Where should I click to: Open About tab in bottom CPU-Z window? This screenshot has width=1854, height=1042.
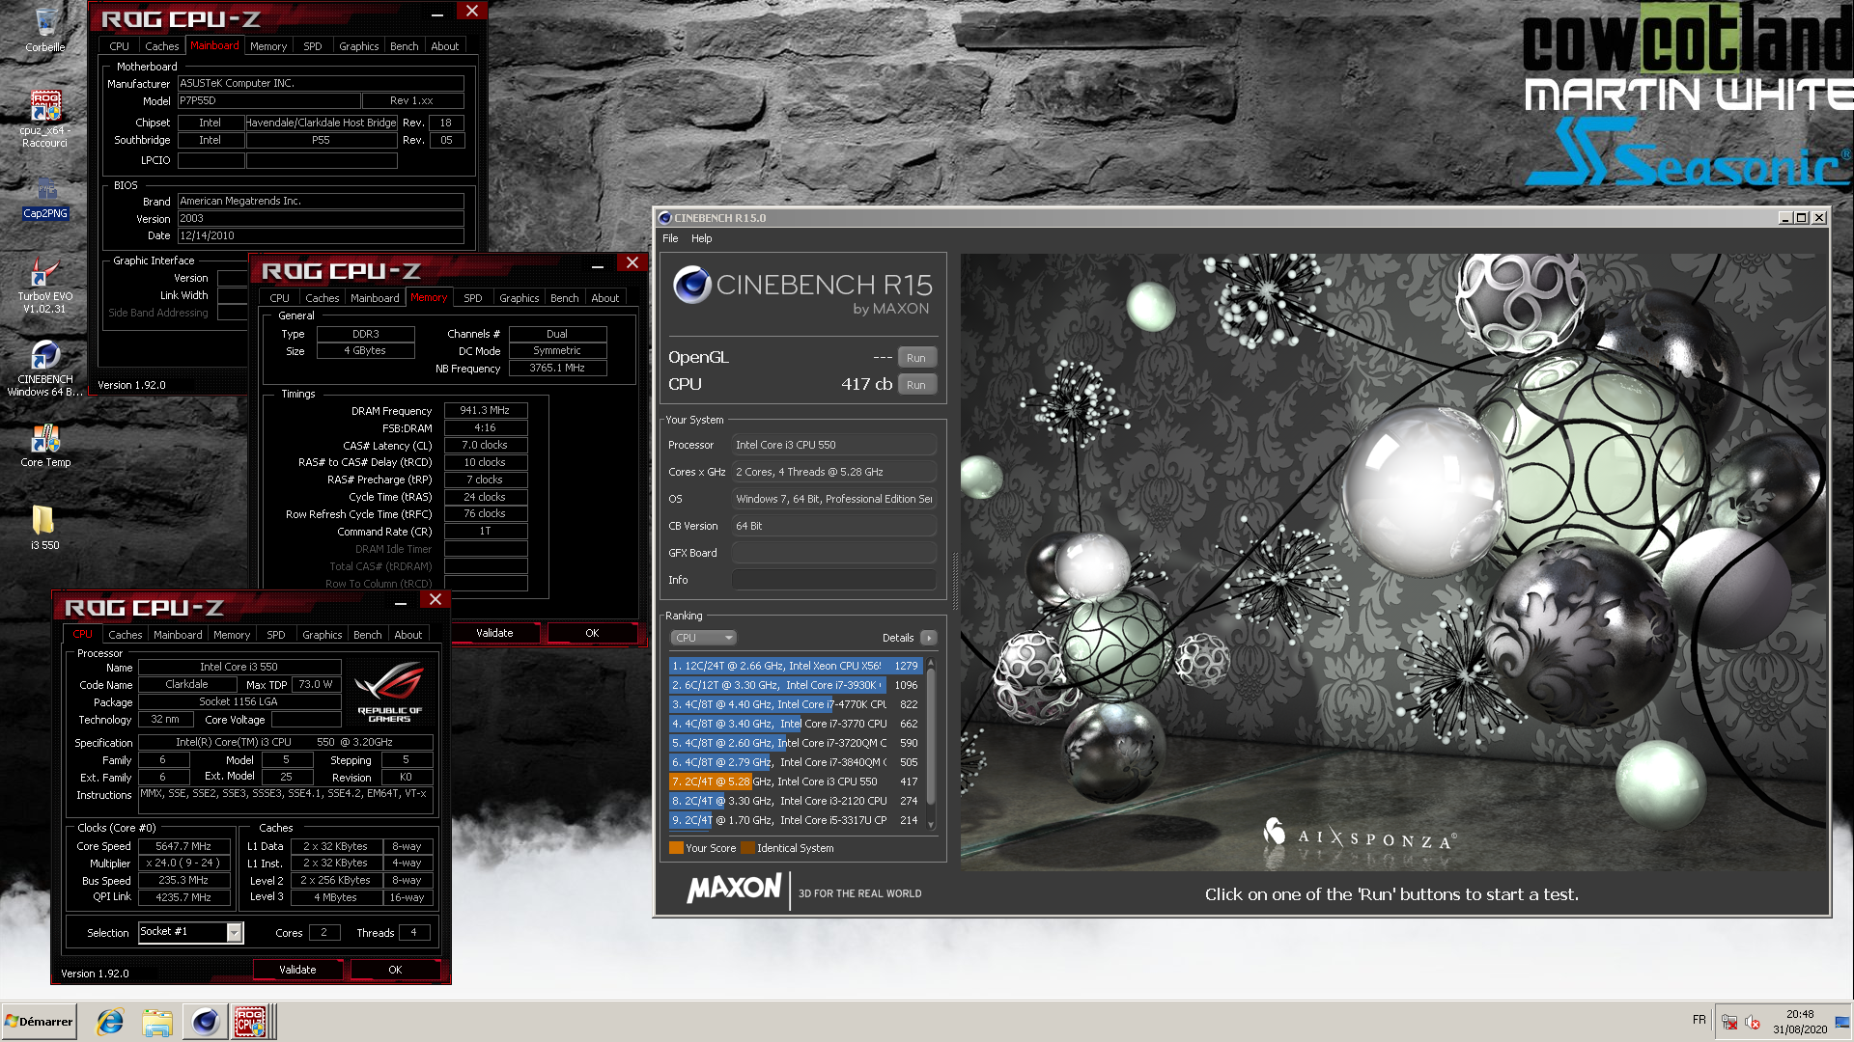408,635
